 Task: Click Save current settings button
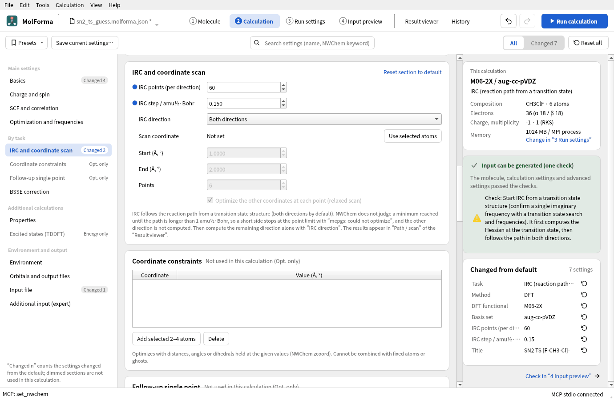85,43
